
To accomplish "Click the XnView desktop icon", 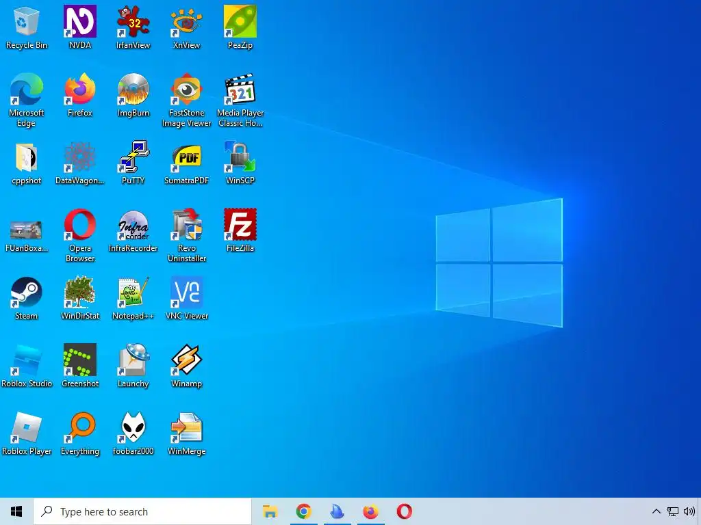I will (x=186, y=27).
